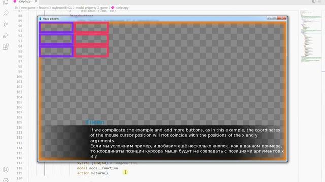
Task: Click the top purple button in game window
Action: tap(56, 27)
